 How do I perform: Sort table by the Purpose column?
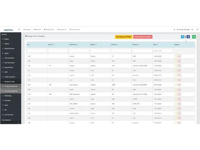tap(142, 44)
